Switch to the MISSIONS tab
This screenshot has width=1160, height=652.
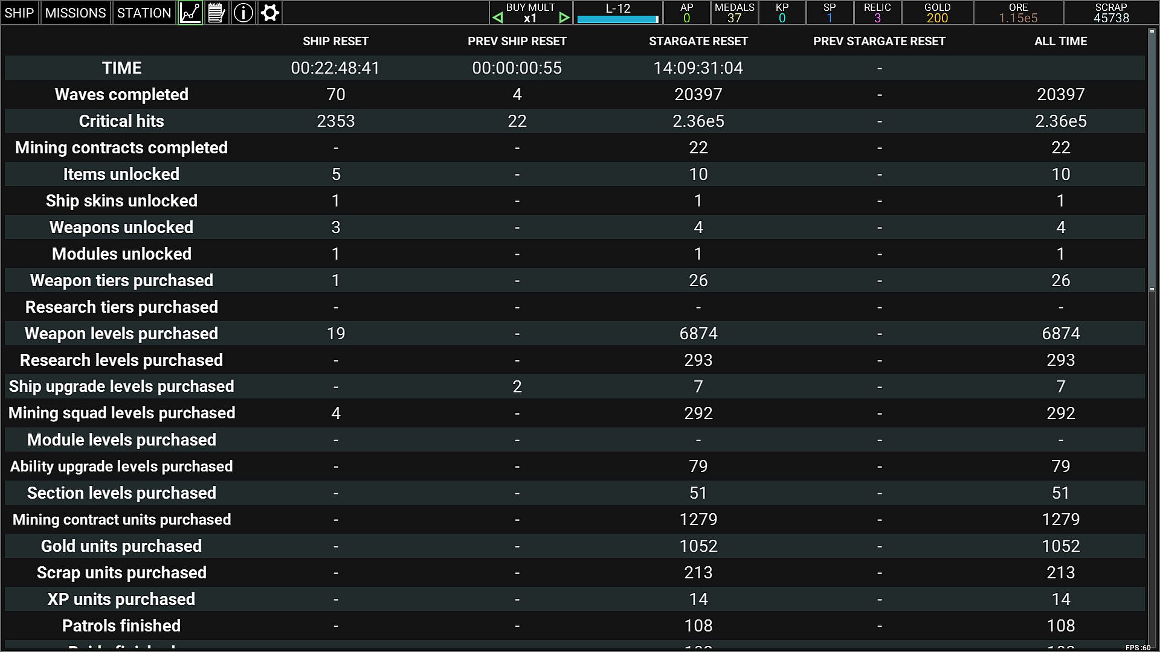pyautogui.click(x=76, y=13)
